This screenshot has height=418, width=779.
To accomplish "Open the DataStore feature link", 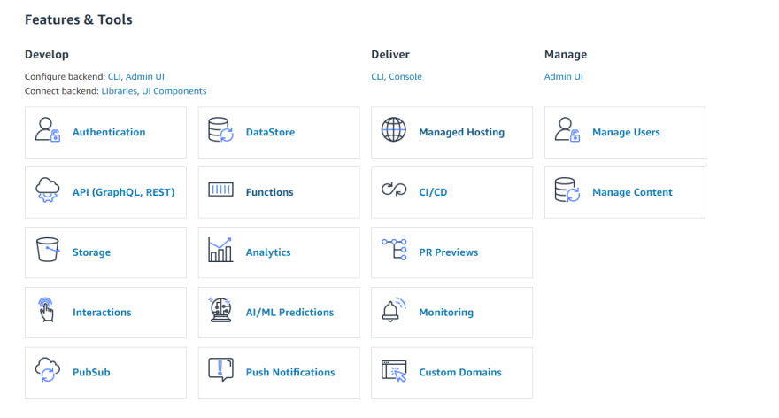I will (270, 132).
